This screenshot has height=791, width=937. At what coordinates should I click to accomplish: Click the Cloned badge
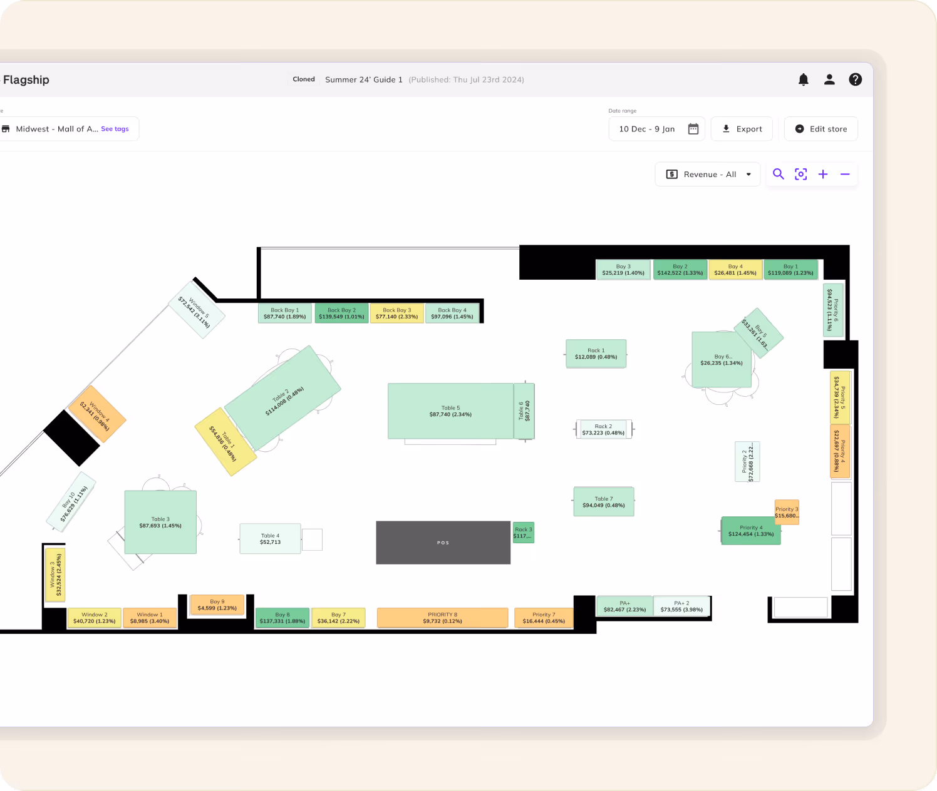(304, 79)
